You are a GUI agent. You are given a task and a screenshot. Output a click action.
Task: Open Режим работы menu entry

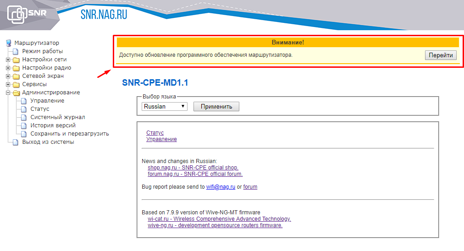(x=43, y=51)
